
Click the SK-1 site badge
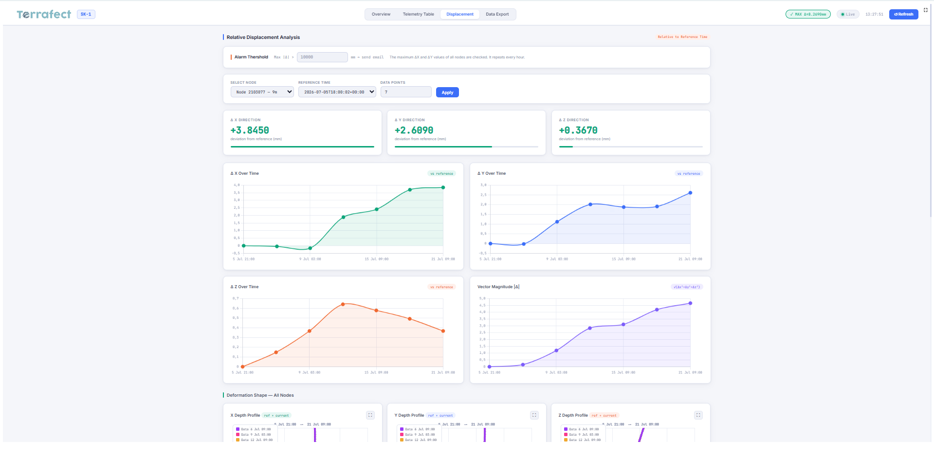86,14
